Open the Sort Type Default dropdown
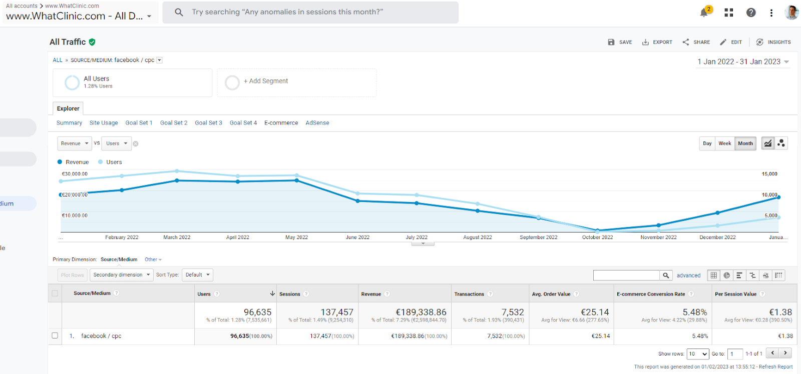 point(197,275)
